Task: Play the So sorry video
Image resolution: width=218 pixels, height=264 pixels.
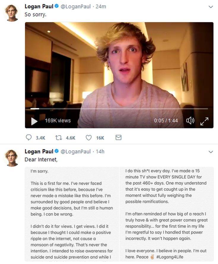Action: click(34, 121)
